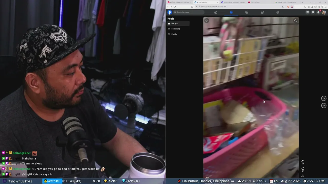Open the account profile picture menu
This screenshot has height=184, width=328.
[324, 12]
